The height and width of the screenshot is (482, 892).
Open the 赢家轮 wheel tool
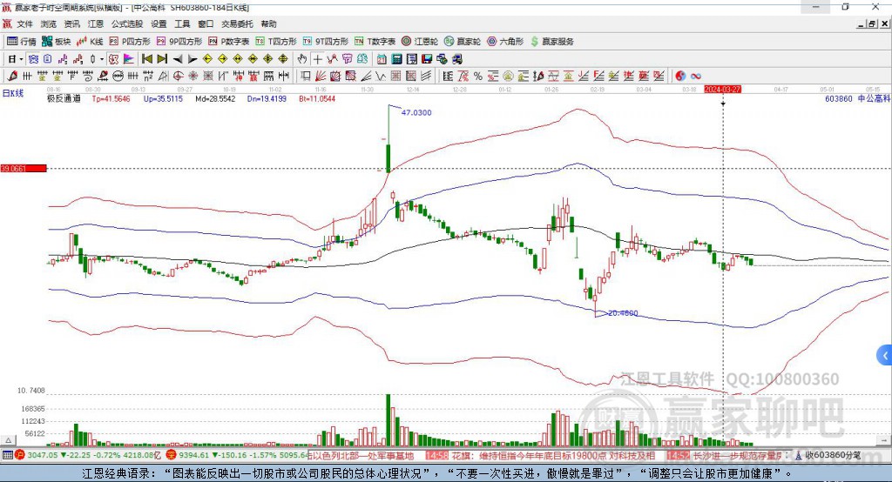click(x=463, y=42)
